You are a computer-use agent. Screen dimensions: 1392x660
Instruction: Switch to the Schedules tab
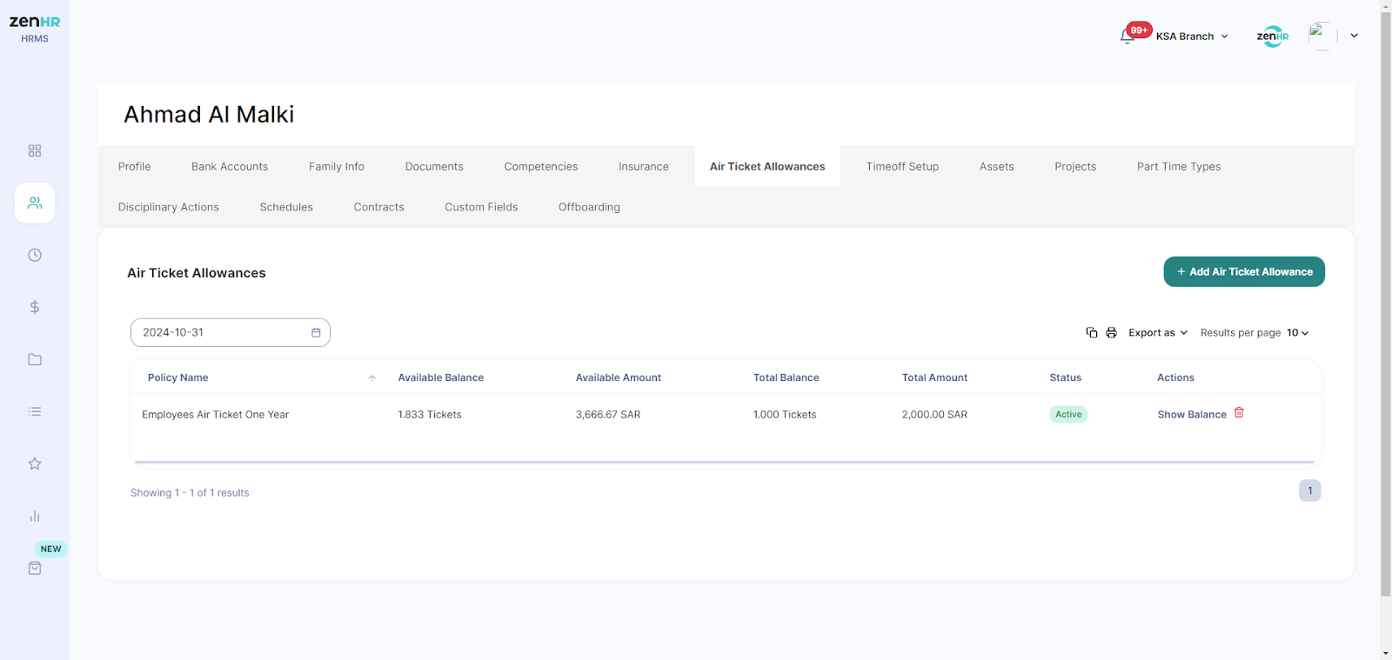coord(286,207)
